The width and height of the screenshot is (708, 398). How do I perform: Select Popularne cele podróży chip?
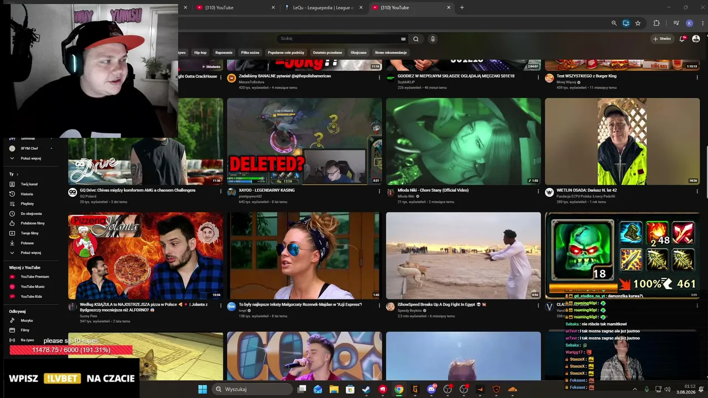click(286, 53)
